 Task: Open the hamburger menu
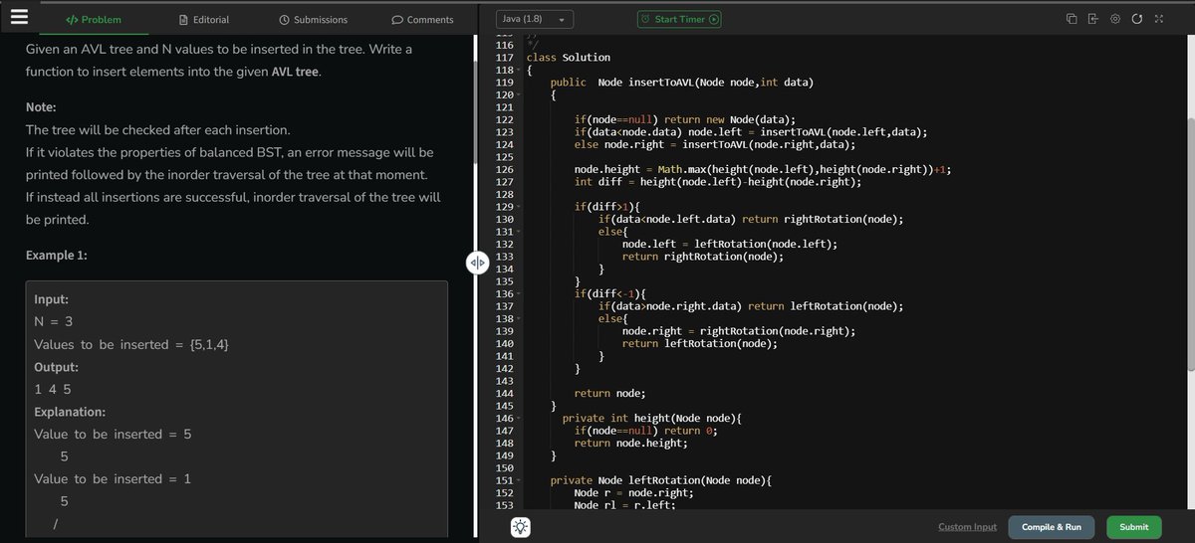point(20,19)
